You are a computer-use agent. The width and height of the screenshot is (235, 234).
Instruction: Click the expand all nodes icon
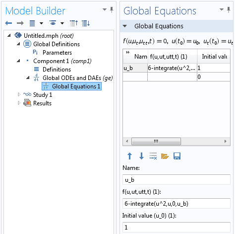click(x=86, y=23)
